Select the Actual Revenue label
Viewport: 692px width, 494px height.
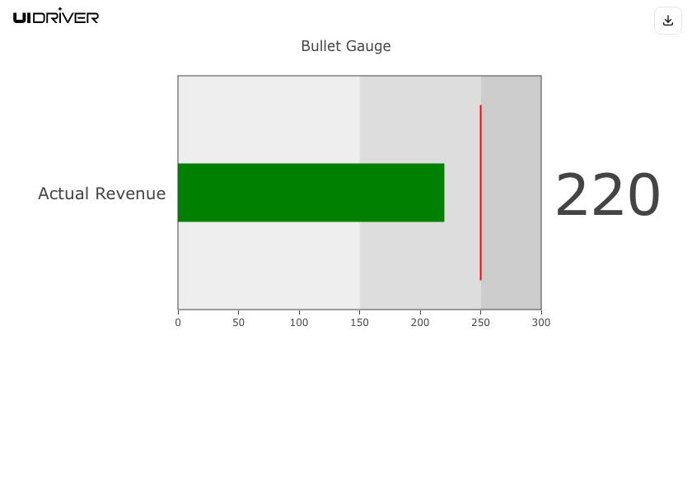tap(101, 193)
